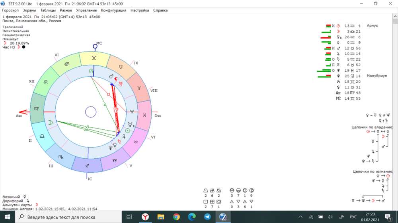Open the Гороскоп menu

pyautogui.click(x=10, y=10)
